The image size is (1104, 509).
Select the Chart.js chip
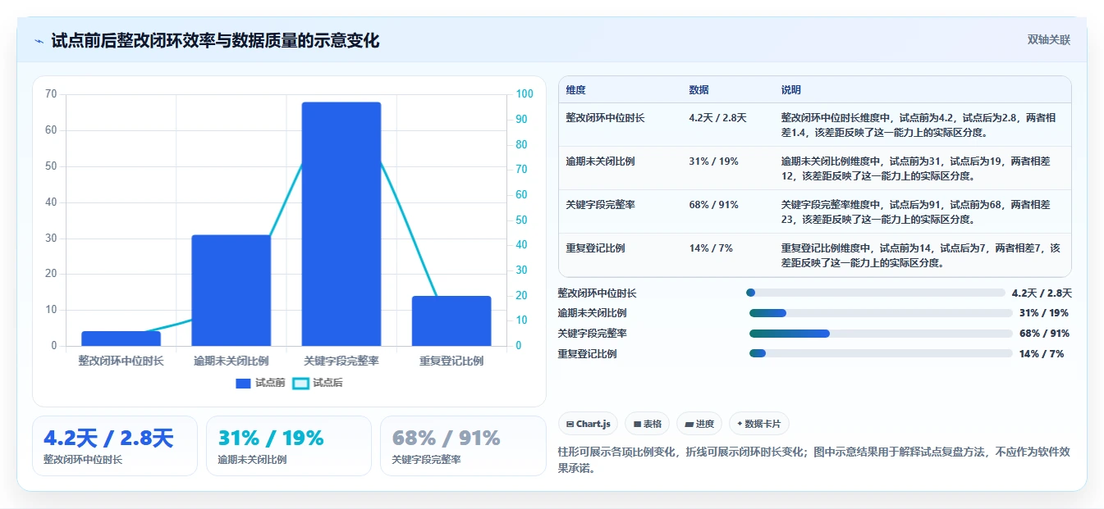pos(589,424)
